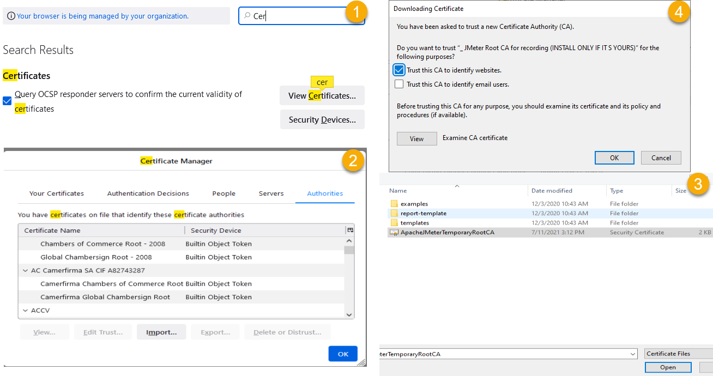713x376 pixels.
Task: Click OK in Certificate Manager
Action: 343,354
